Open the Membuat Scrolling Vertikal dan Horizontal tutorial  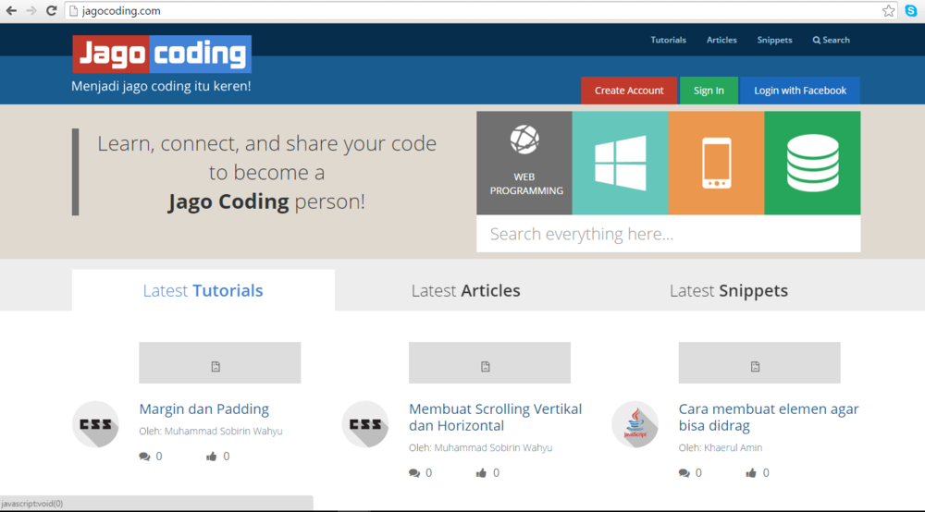click(495, 417)
